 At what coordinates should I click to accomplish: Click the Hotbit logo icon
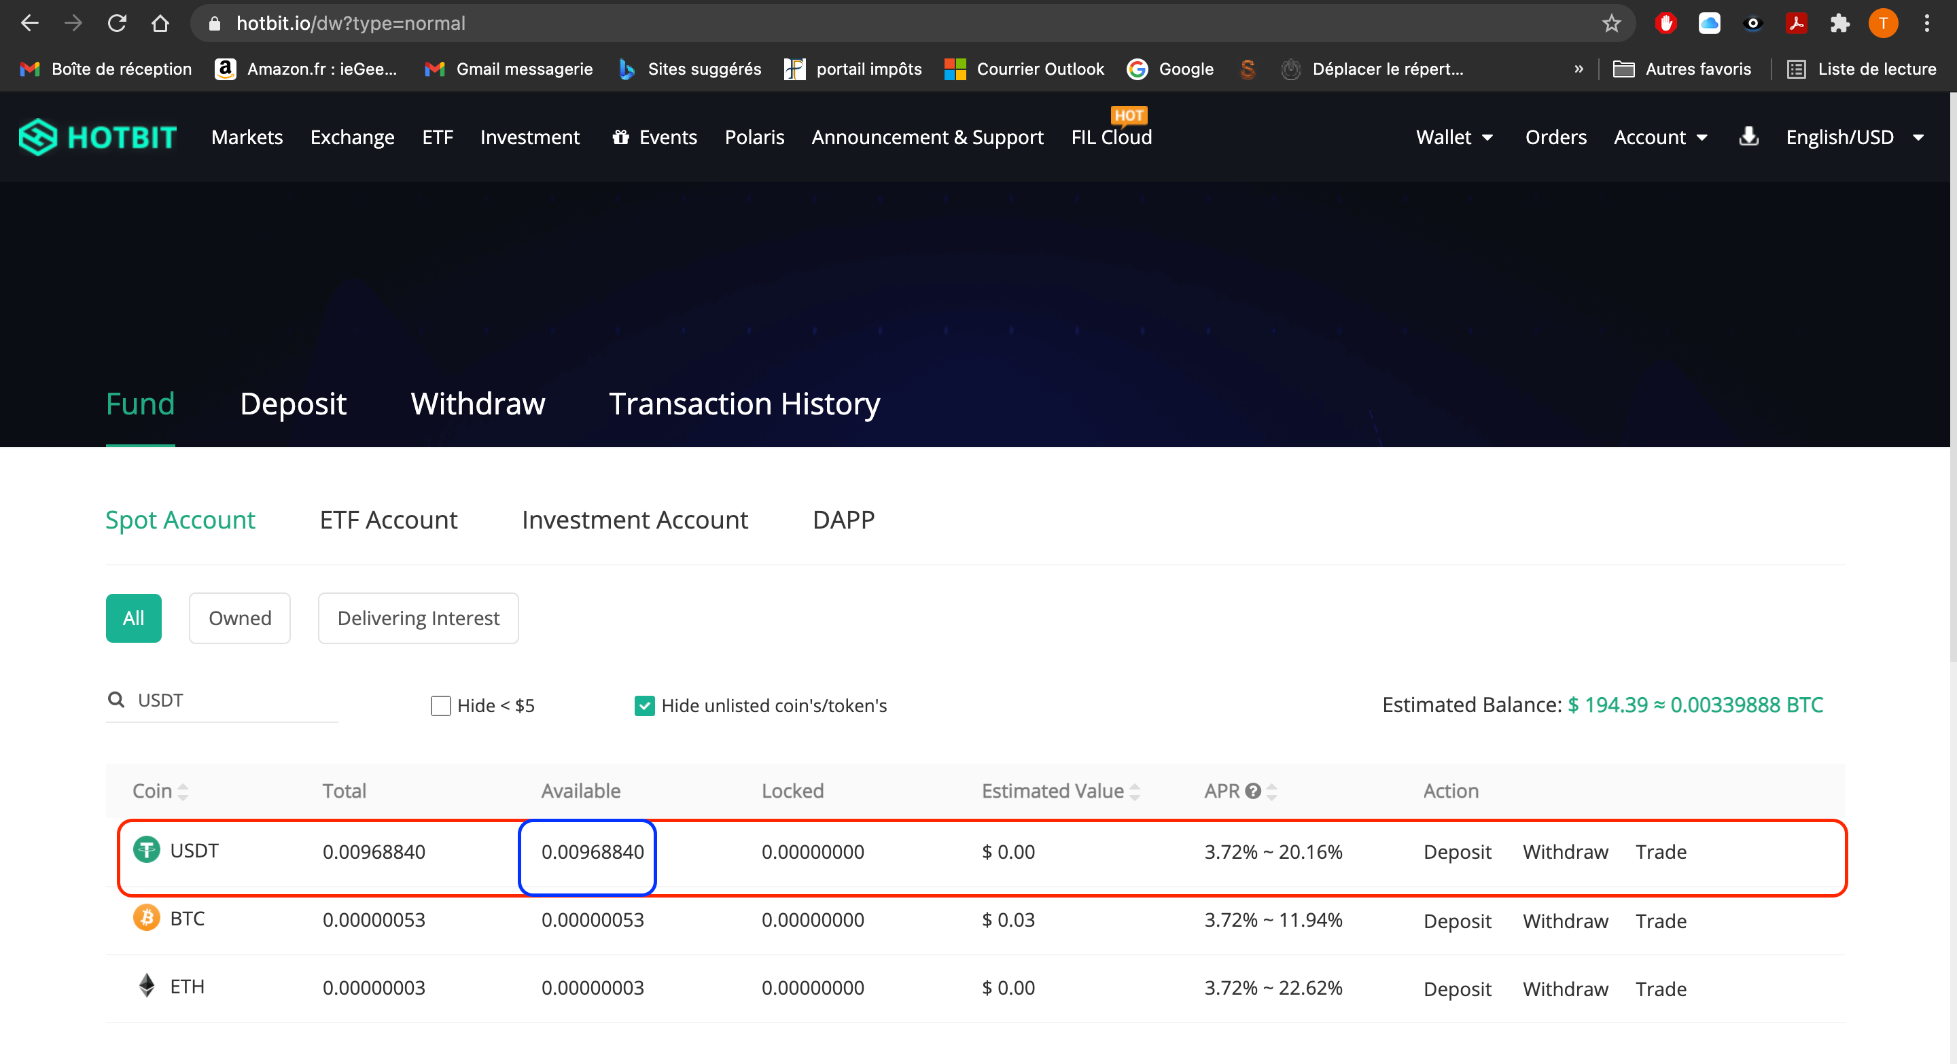[38, 137]
